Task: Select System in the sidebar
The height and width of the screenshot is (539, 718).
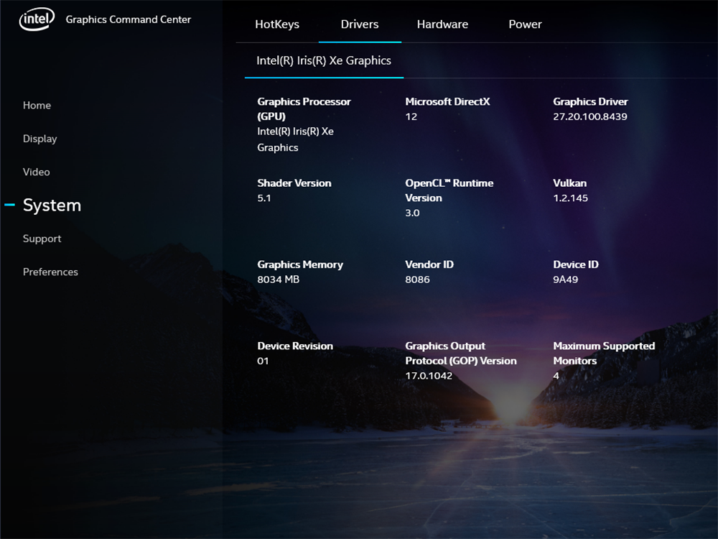Action: 52,206
